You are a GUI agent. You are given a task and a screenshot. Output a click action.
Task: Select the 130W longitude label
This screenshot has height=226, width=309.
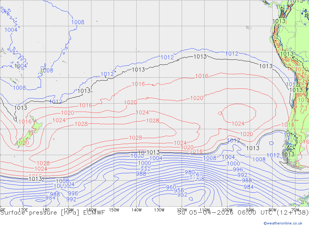pyautogui.click(x=159, y=210)
